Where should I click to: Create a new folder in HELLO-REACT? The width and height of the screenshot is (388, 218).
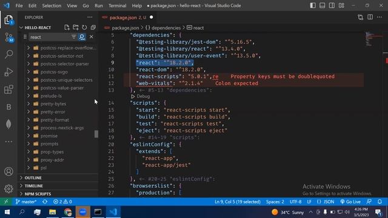[x=76, y=27]
